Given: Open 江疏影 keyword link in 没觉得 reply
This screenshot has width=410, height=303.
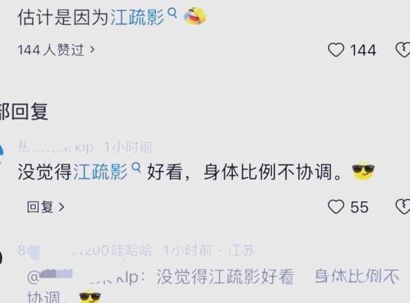Looking at the screenshot, I should coord(100,172).
